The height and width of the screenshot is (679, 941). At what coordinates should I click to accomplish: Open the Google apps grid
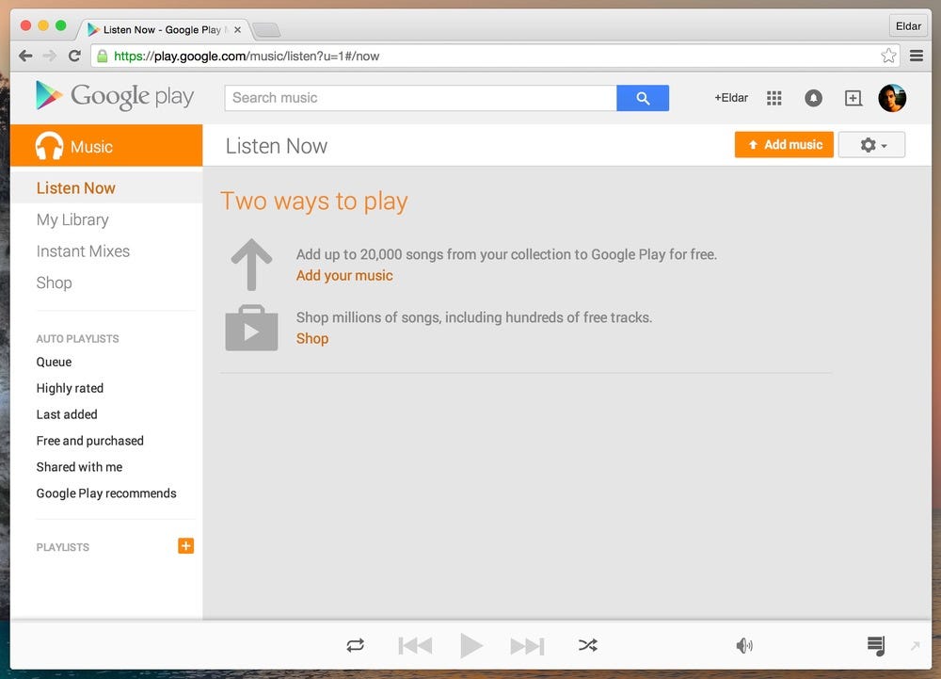[774, 98]
